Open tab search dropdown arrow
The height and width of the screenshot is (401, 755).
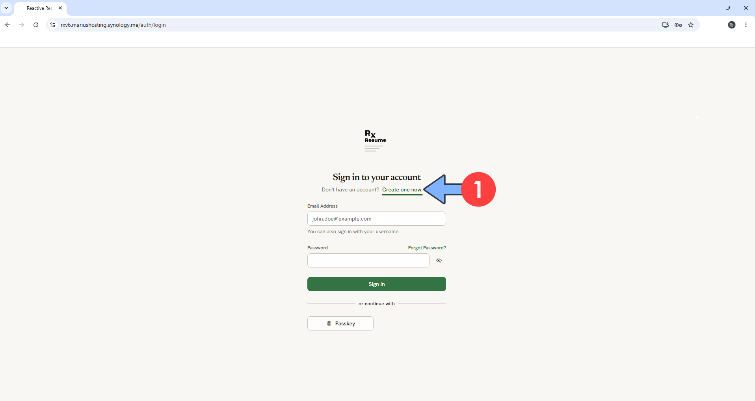tap(6, 8)
